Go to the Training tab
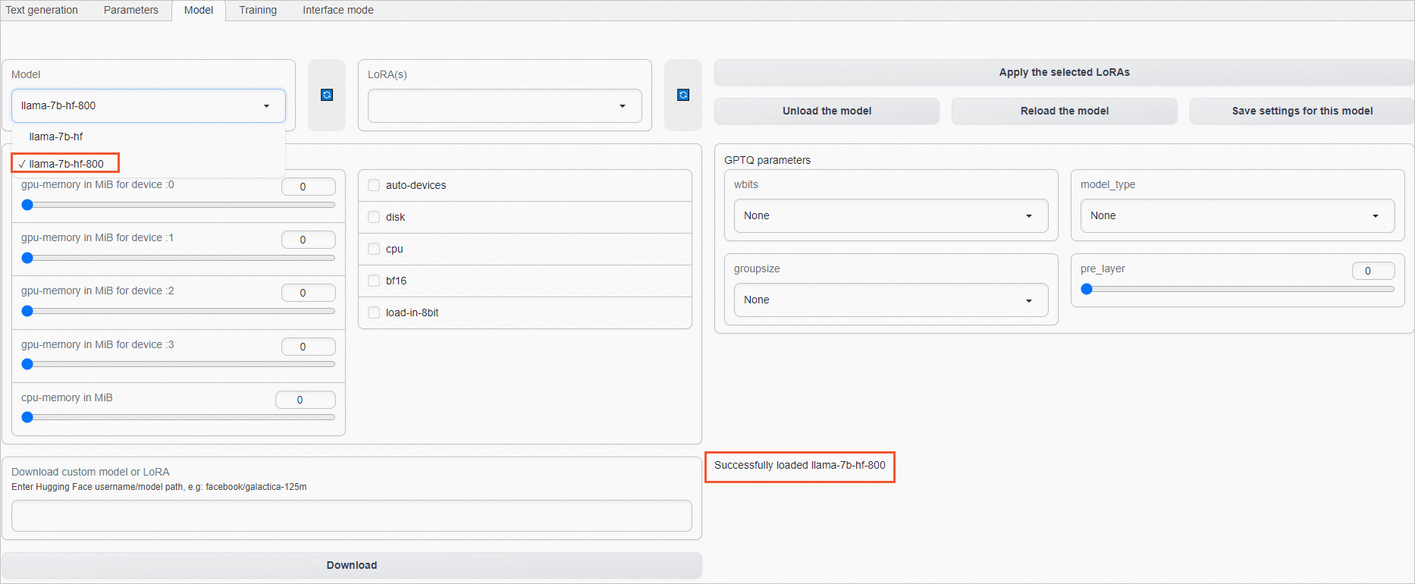This screenshot has width=1415, height=584. 258,10
